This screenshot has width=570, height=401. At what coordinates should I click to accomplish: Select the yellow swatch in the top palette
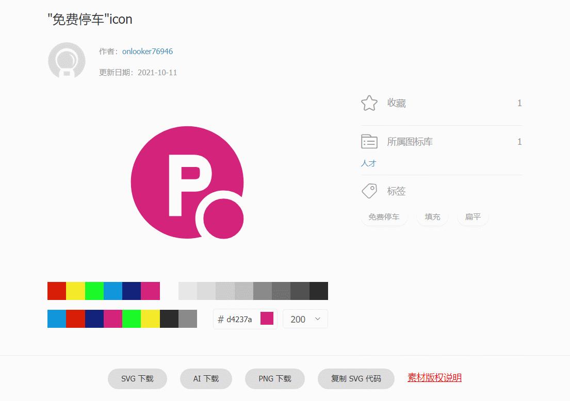(x=75, y=291)
